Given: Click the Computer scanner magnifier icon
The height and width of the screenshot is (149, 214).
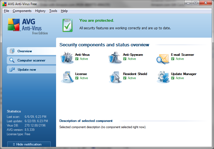Looking at the screenshot, I should pyautogui.click(x=12, y=60).
